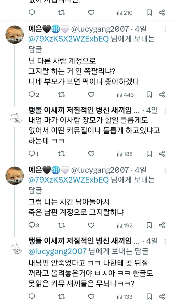
Task: Reply to the tweet with 443 views
Action: tap(32, 95)
